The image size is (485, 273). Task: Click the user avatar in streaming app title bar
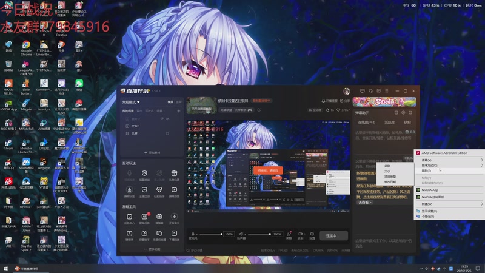346,91
